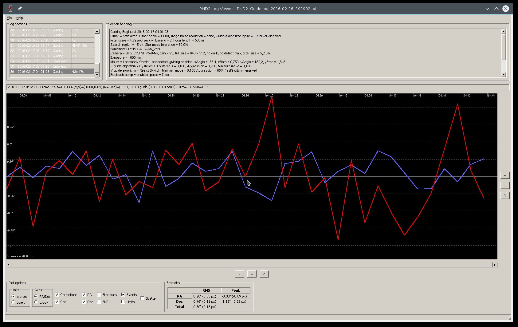Select pixels units radio button
The height and width of the screenshot is (327, 518).
[x=13, y=302]
